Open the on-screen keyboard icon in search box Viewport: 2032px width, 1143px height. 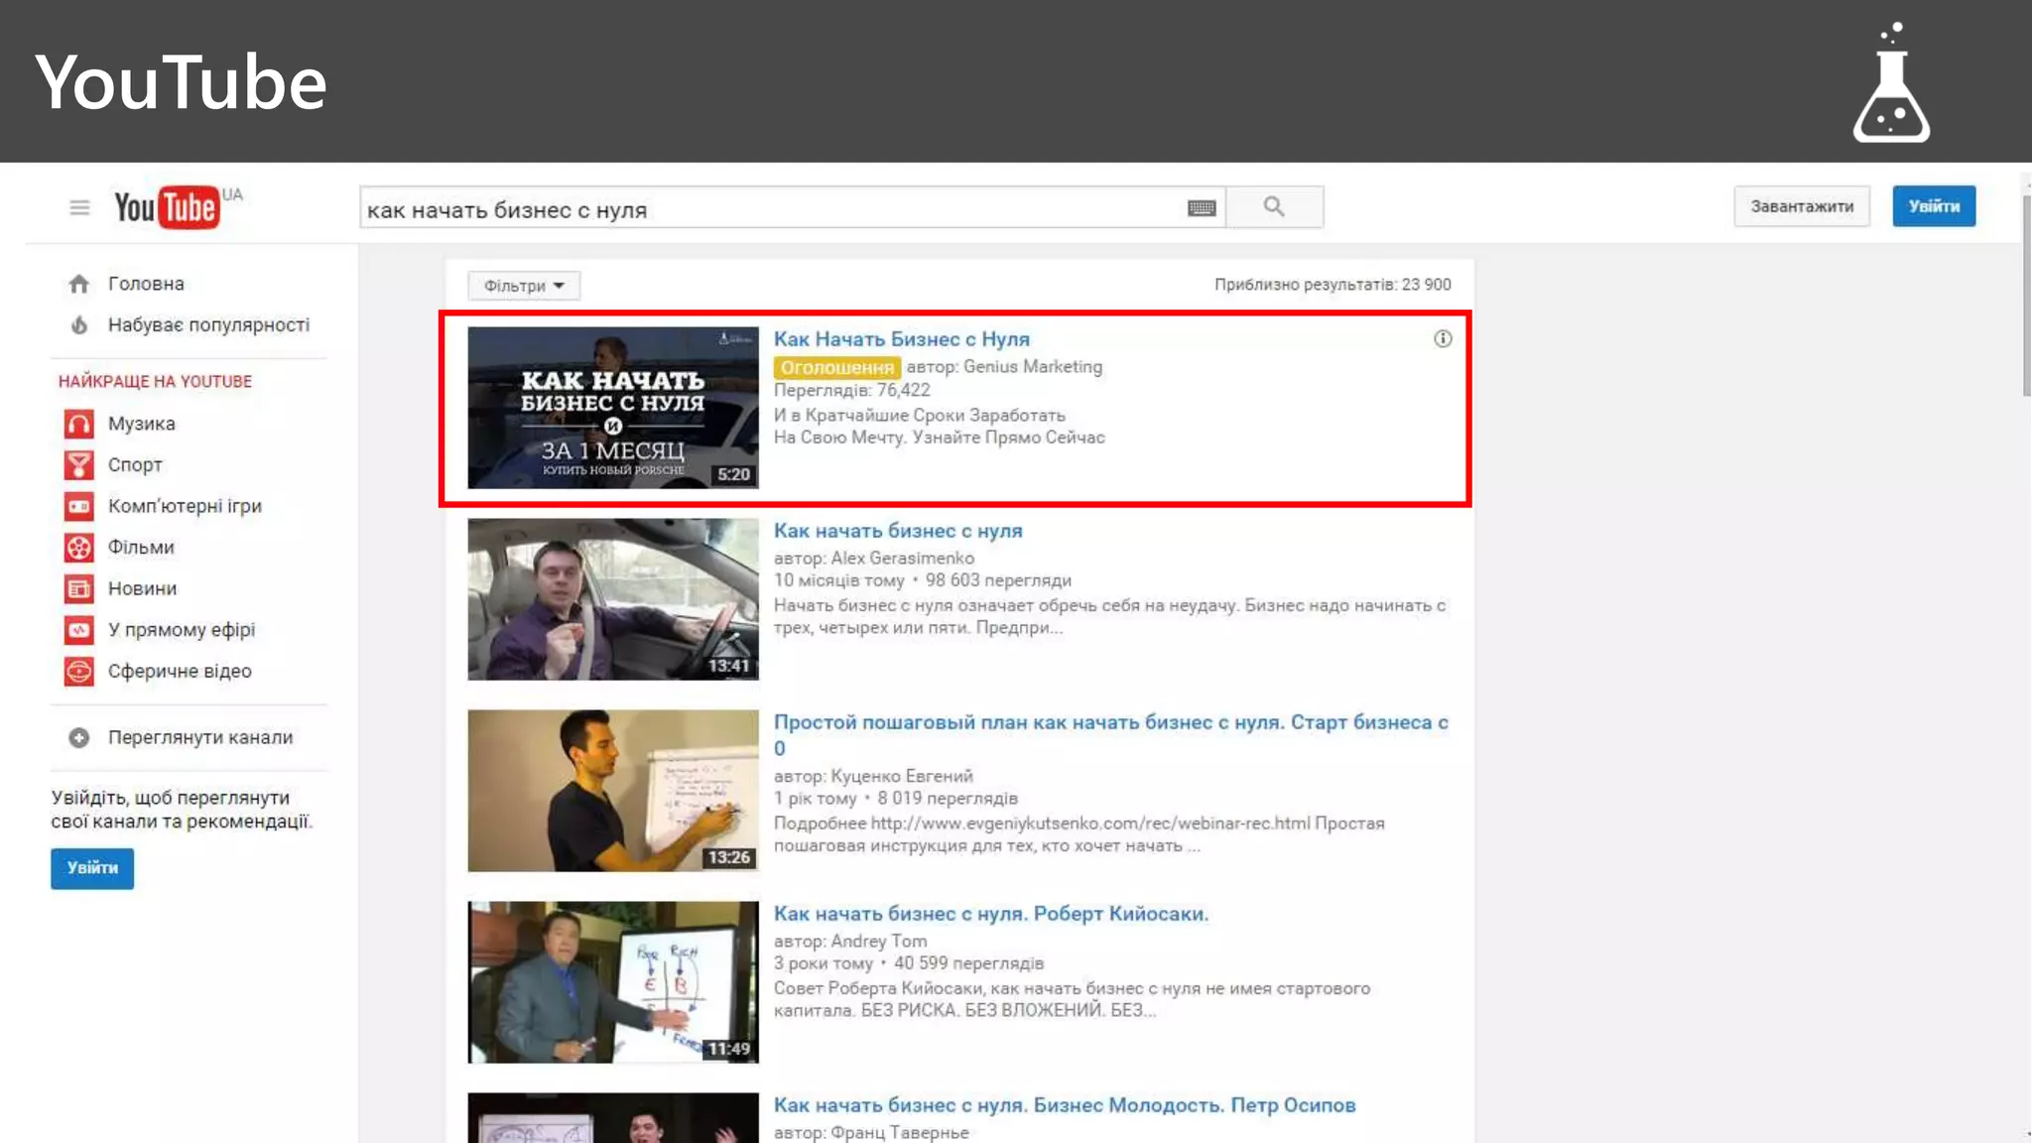(1202, 207)
